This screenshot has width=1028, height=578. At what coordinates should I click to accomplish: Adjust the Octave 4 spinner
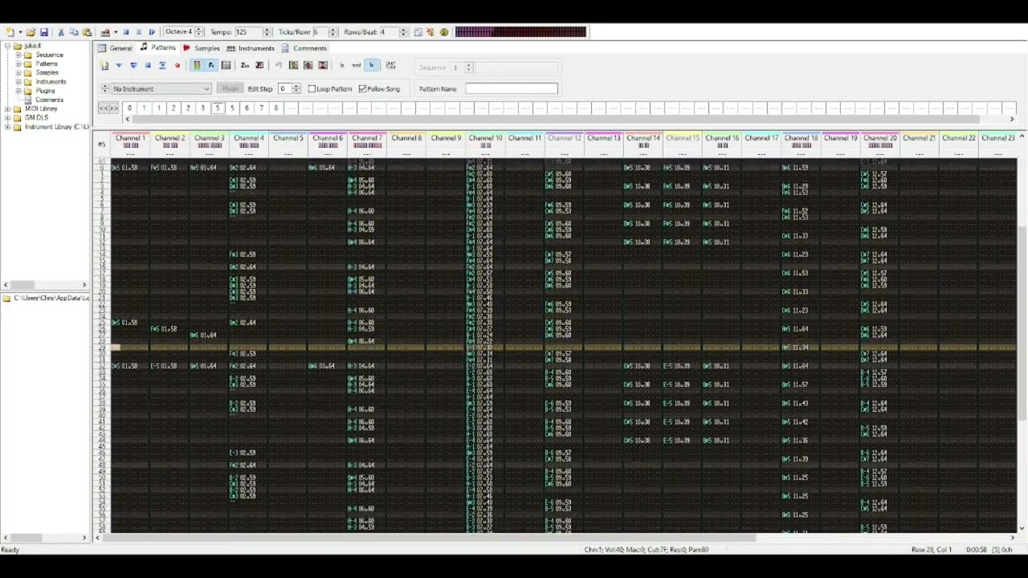pyautogui.click(x=199, y=32)
